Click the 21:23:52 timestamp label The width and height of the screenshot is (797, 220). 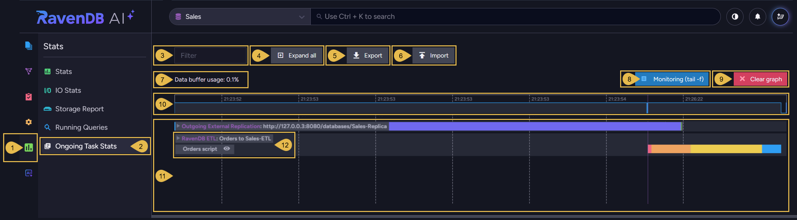232,99
